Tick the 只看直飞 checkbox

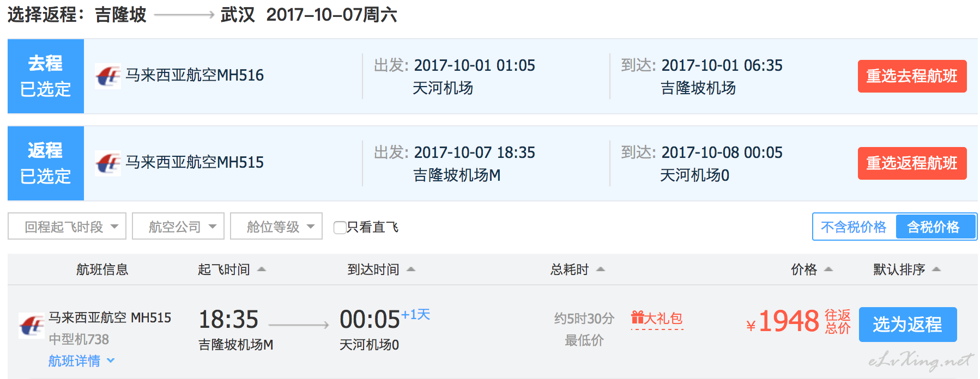click(x=340, y=227)
